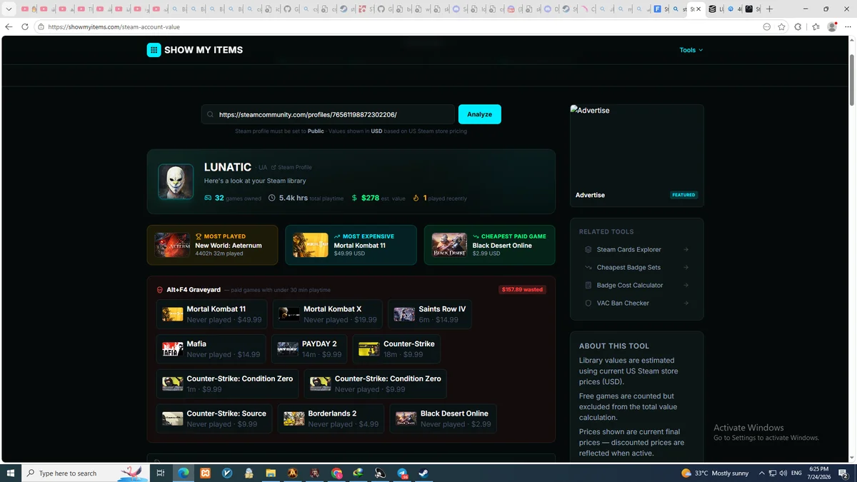Click the Cheapest Badge Sets arrow
857x482 pixels.
[x=686, y=267]
